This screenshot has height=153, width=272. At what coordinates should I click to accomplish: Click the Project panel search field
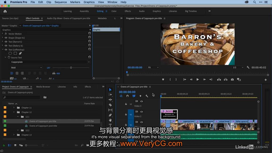[22, 97]
